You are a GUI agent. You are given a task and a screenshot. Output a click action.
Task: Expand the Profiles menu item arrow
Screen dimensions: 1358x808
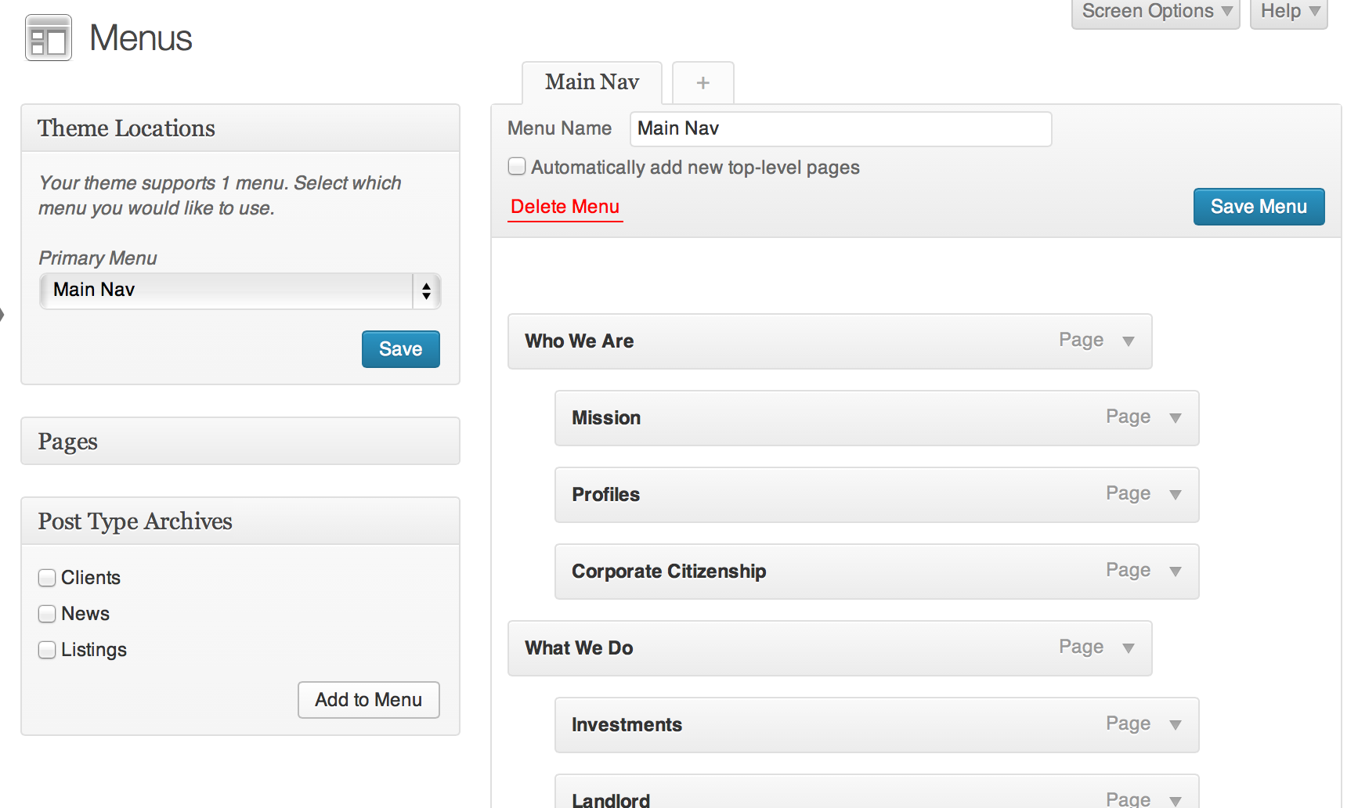coord(1175,495)
